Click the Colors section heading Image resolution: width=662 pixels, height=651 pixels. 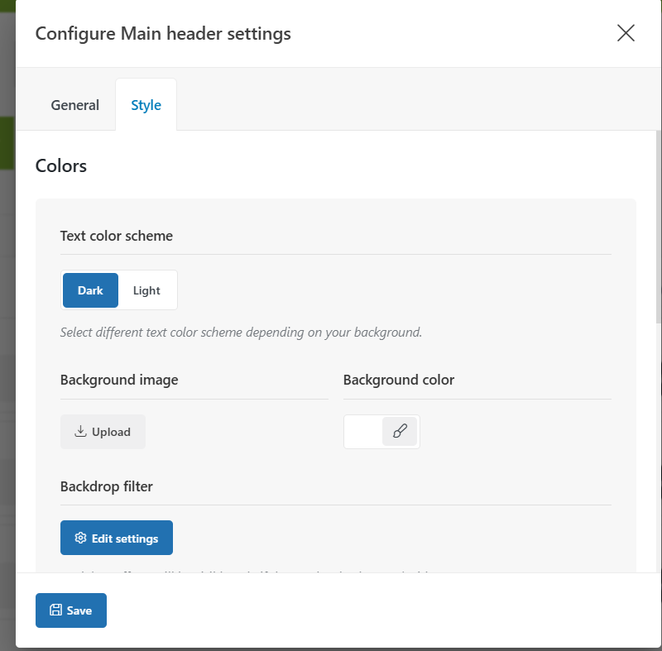[60, 165]
